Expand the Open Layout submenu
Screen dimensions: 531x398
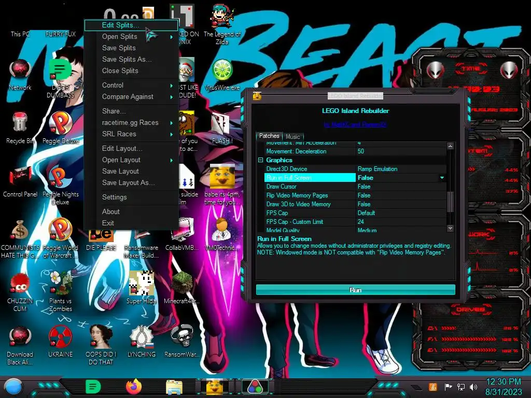131,160
